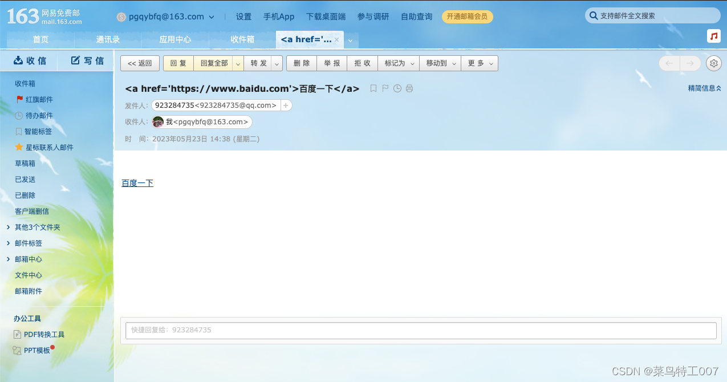Switch to 应用中心 tab
The image size is (727, 382).
click(175, 40)
